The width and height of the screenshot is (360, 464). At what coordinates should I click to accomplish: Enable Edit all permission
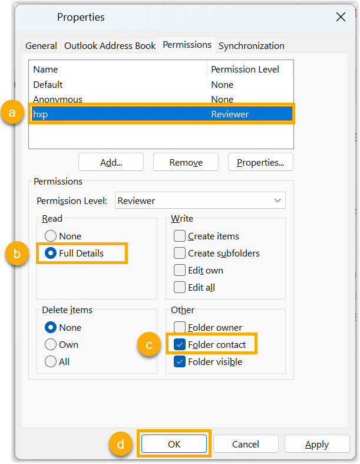tap(180, 288)
